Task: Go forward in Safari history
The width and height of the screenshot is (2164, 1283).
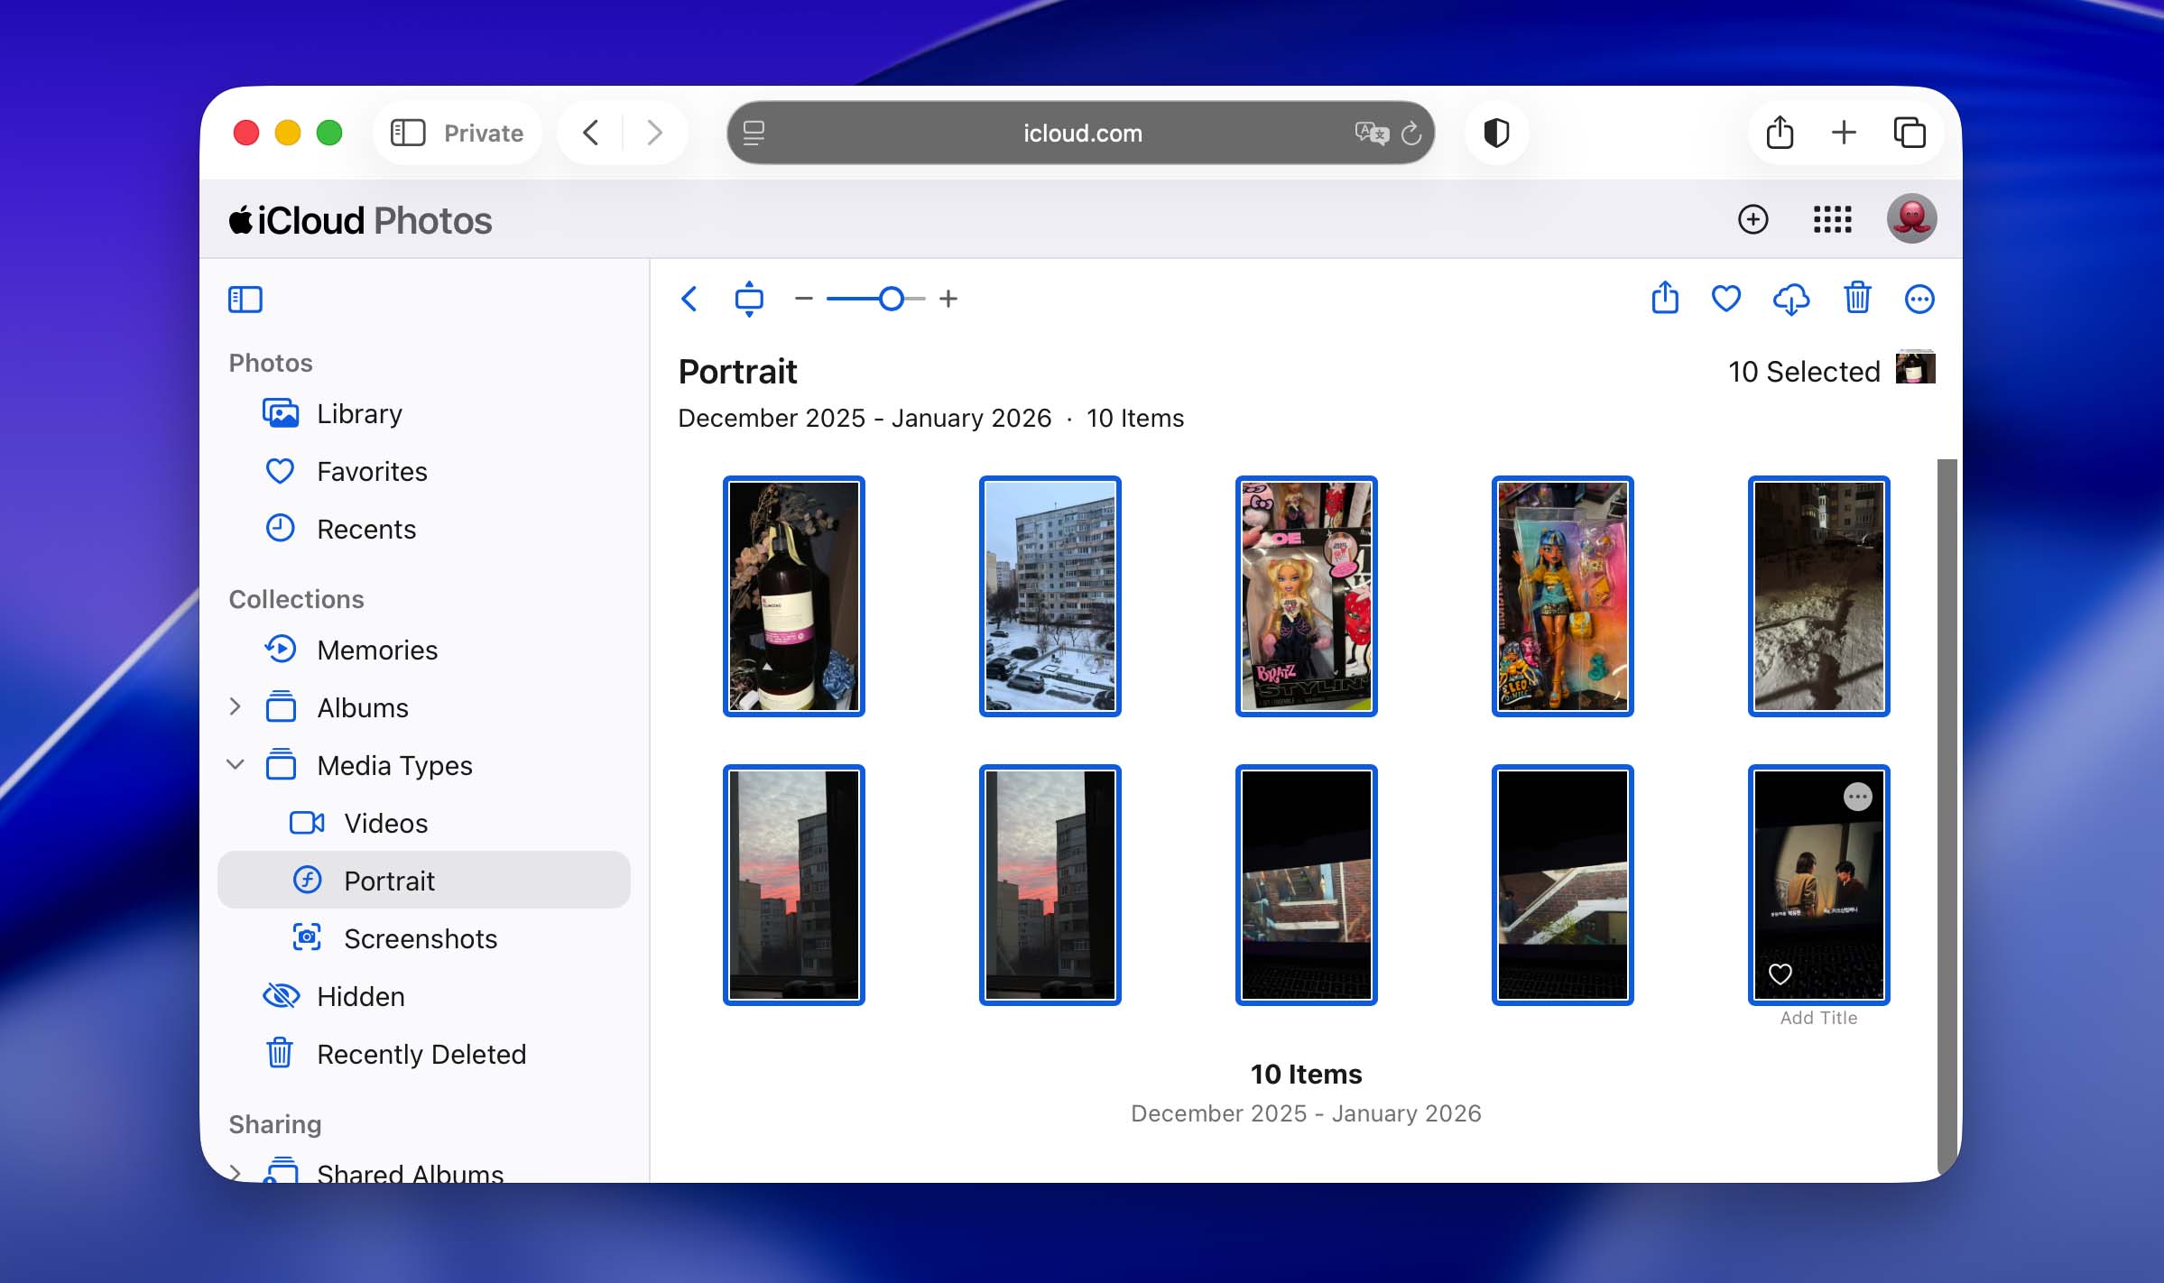Action: point(655,133)
